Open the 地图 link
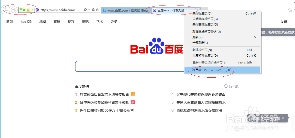 [x=42, y=22]
